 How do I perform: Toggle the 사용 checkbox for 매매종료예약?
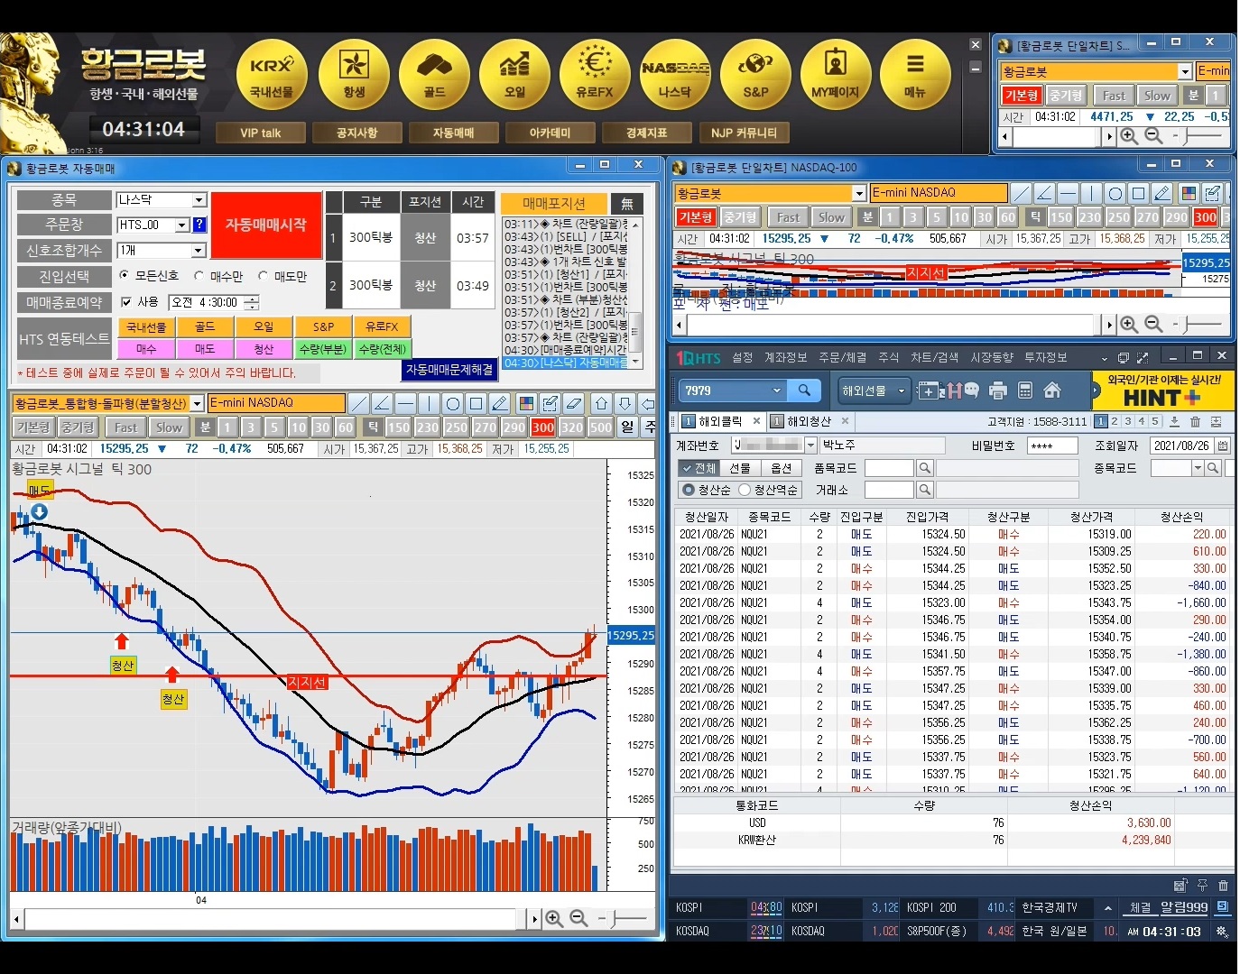126,302
